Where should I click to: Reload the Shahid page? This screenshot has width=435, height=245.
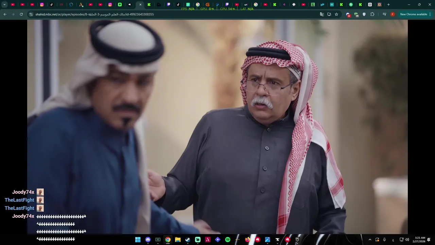point(21,14)
